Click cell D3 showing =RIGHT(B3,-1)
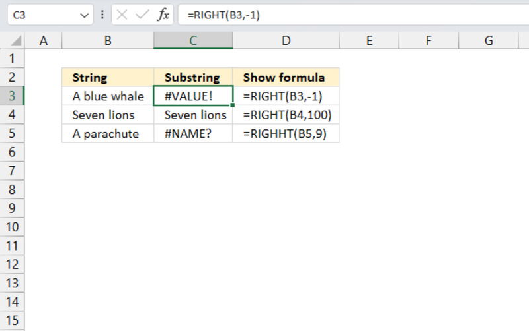529x331 pixels. tap(286, 96)
